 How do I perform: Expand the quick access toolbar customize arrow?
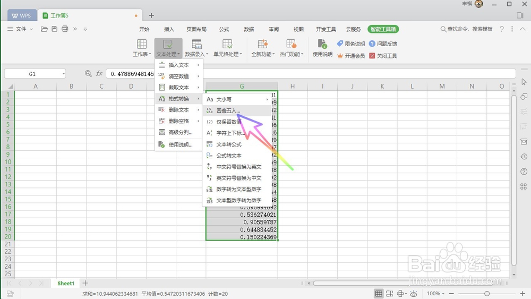[x=85, y=29]
